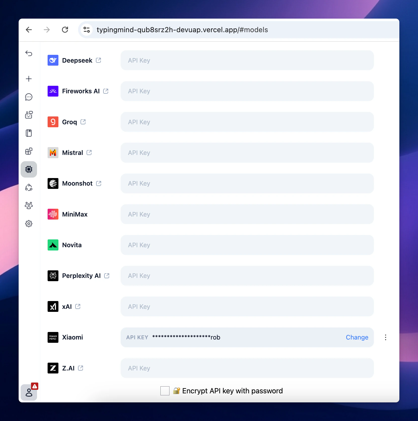Click the Fireworks AI provider name

81,91
